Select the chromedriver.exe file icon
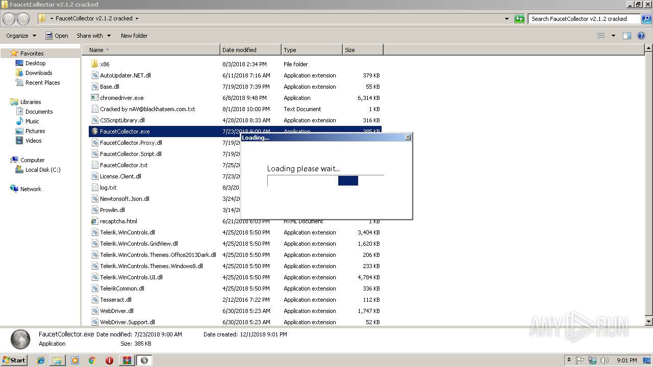Viewport: 653px width, 367px height. [94, 98]
